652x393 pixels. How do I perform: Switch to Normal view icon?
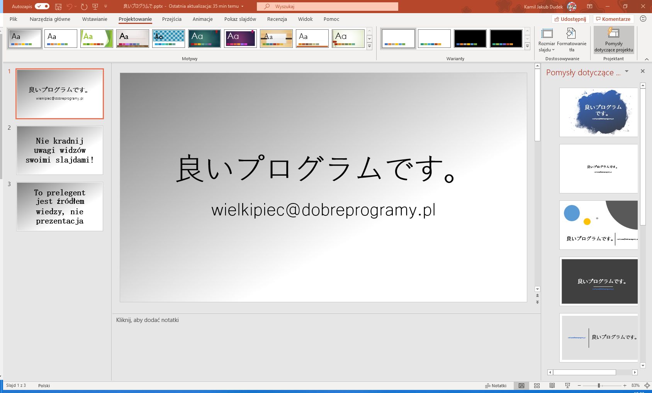point(521,385)
